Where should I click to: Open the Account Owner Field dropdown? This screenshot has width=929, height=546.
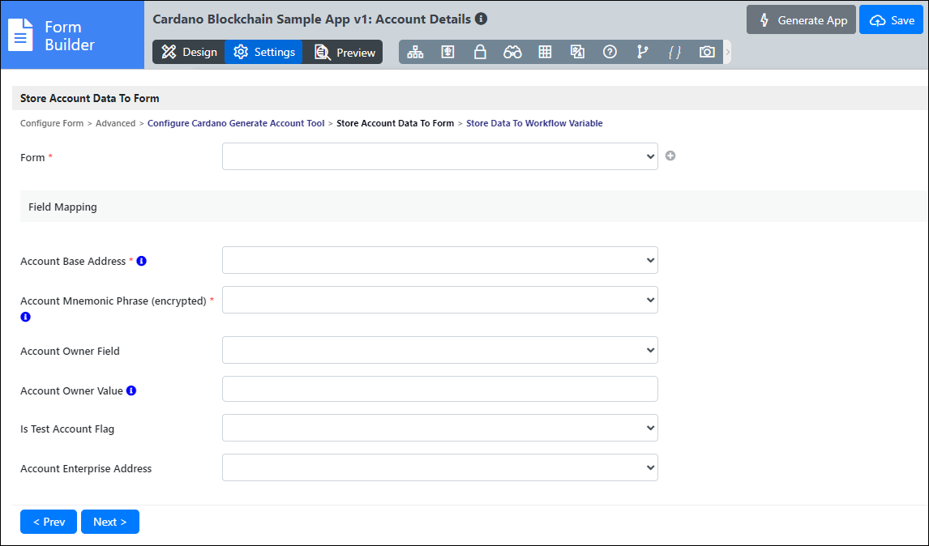[440, 350]
